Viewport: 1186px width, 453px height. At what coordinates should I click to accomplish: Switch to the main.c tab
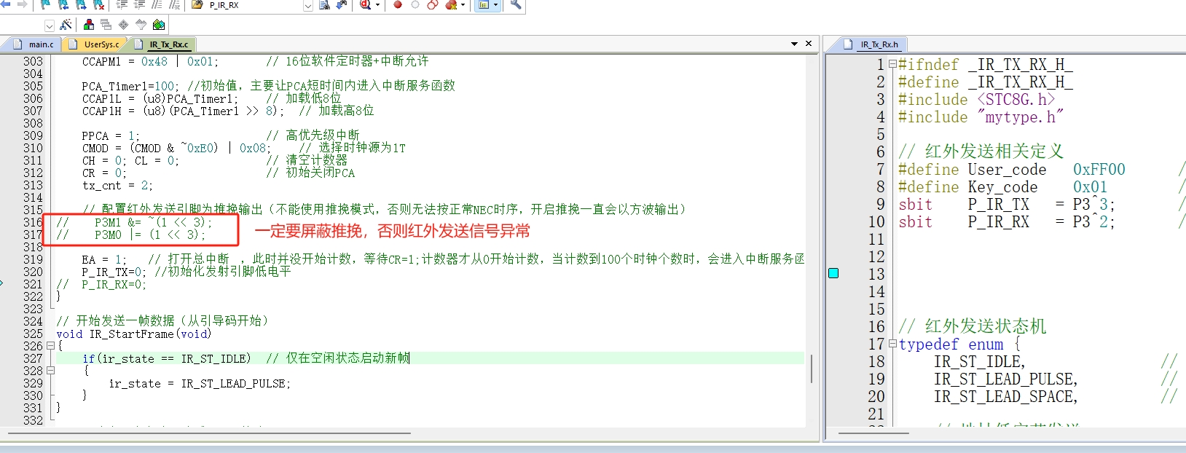click(x=34, y=44)
